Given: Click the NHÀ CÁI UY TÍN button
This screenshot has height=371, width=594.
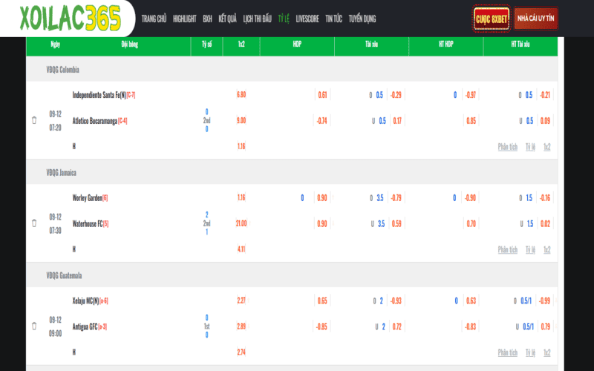Looking at the screenshot, I should (x=536, y=18).
